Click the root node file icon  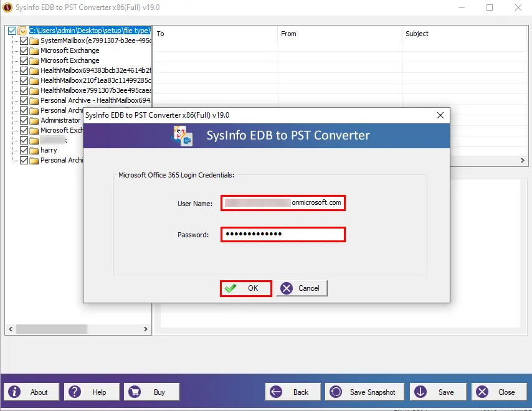point(22,31)
